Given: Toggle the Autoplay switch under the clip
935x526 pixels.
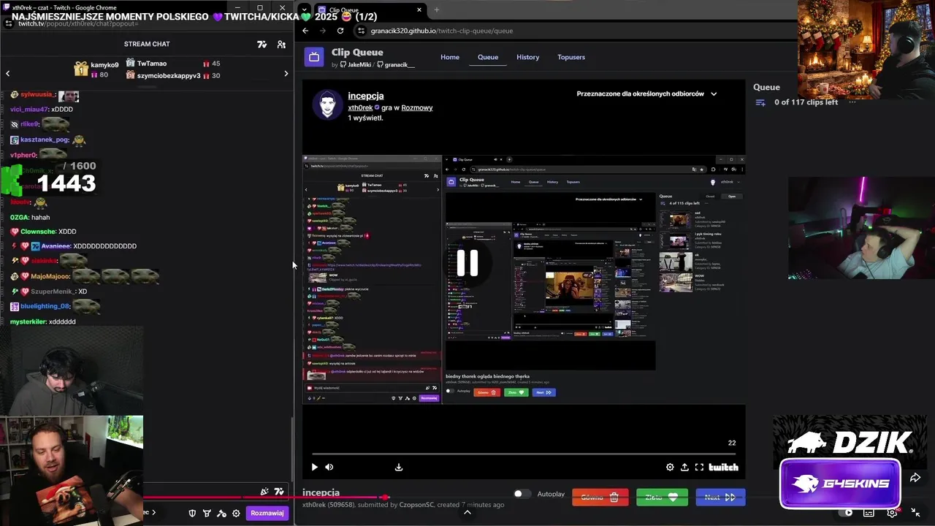Looking at the screenshot, I should pos(522,494).
